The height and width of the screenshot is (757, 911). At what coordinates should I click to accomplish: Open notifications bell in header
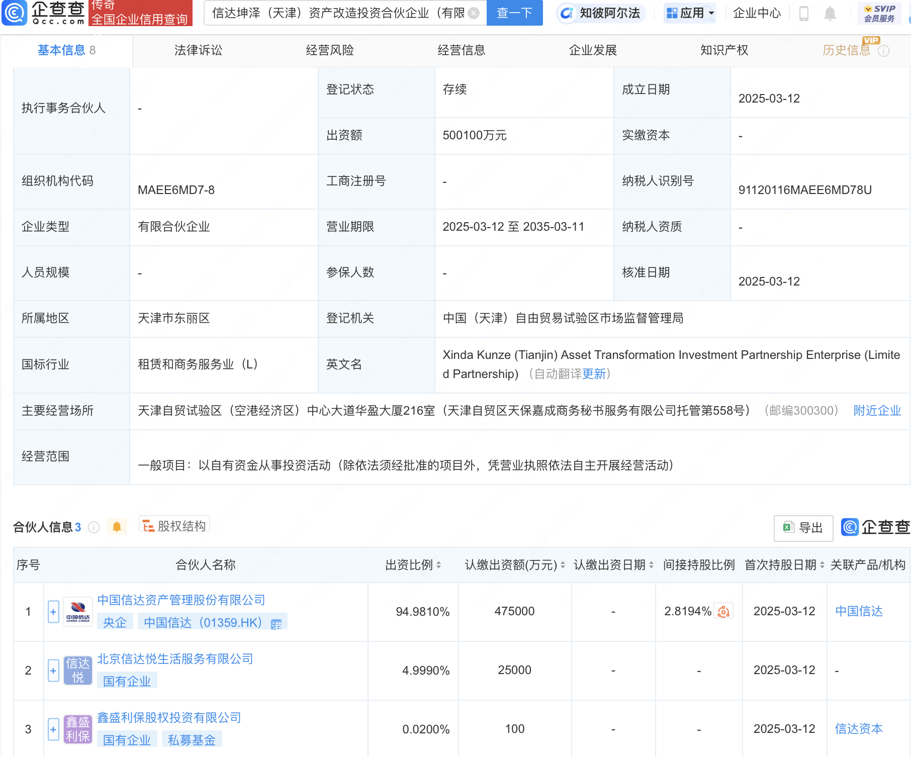coord(830,14)
